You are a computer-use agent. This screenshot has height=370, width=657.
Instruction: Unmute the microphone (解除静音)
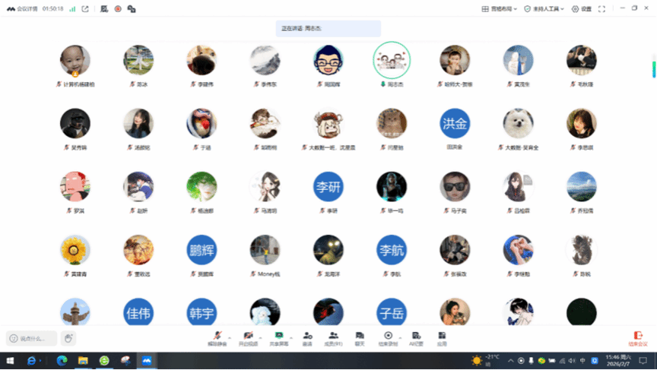tap(217, 337)
